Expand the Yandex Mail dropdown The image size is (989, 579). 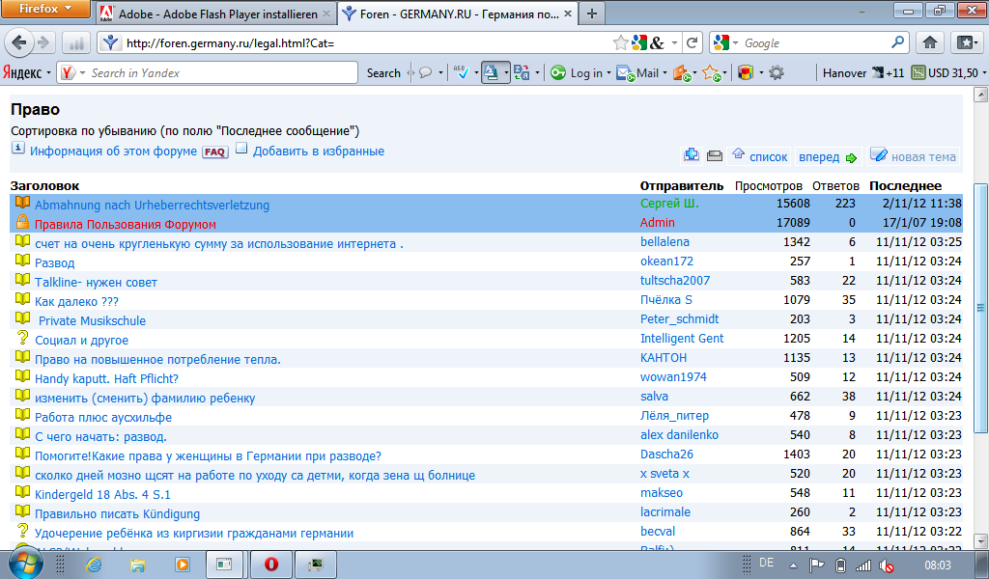pos(664,73)
